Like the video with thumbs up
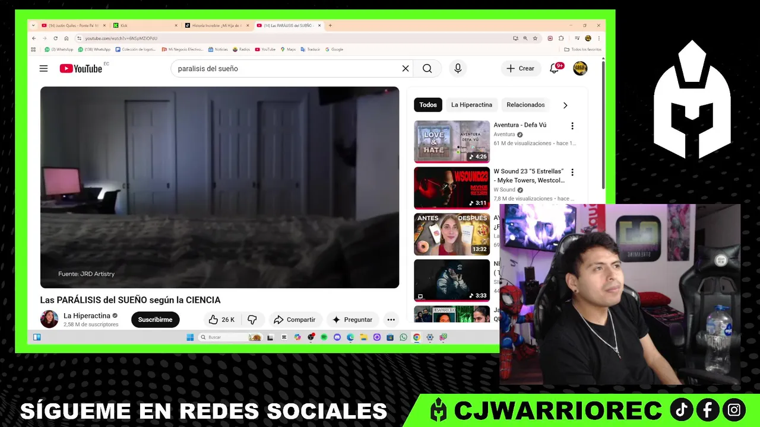 pyautogui.click(x=220, y=320)
